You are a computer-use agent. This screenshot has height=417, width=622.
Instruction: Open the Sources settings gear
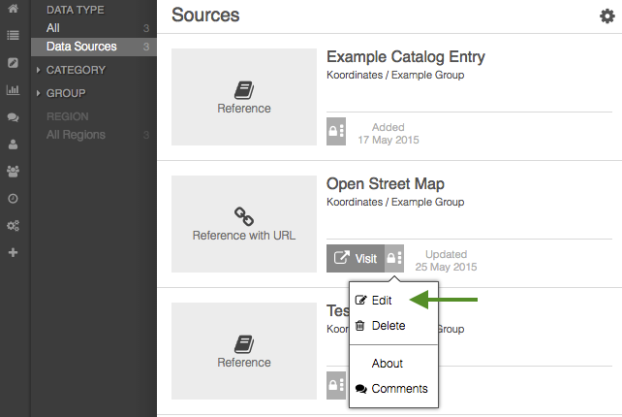pyautogui.click(x=607, y=16)
